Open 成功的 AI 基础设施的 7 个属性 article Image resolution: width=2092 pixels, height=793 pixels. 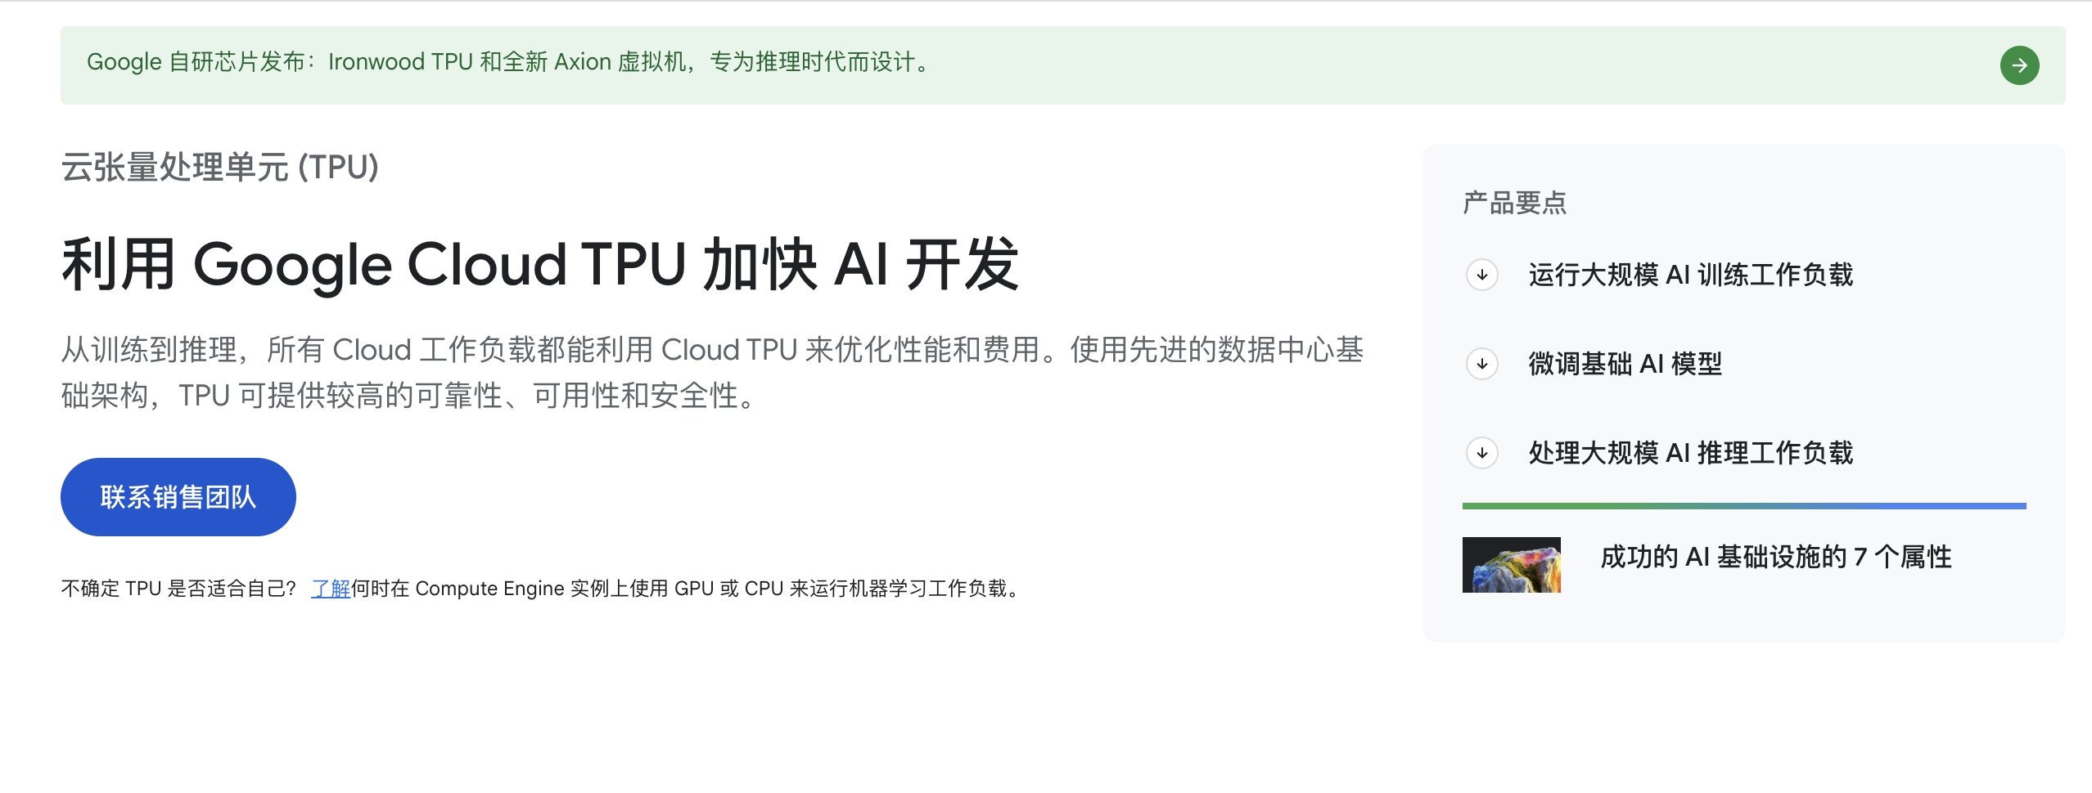pos(1776,558)
